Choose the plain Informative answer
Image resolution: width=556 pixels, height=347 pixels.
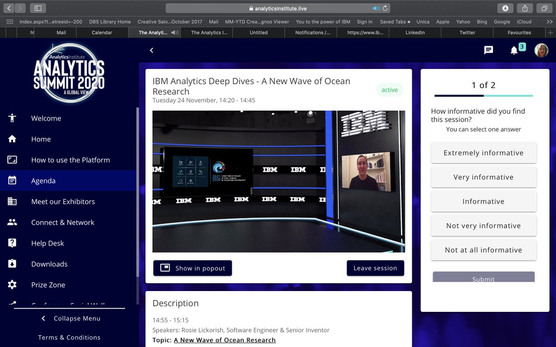click(x=484, y=202)
